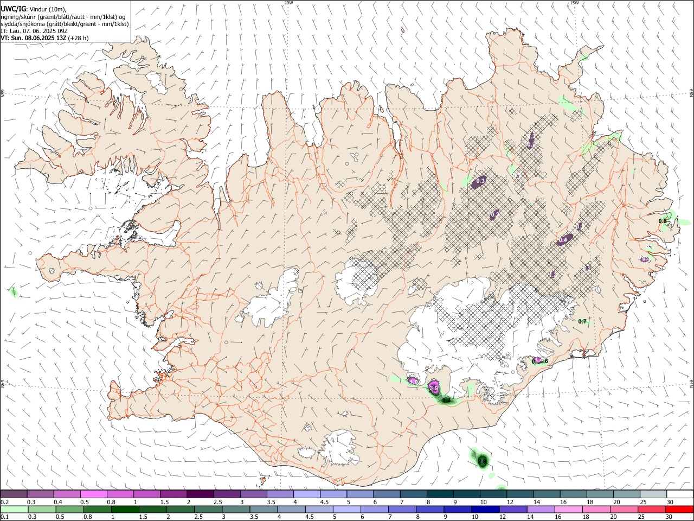Click the offshore green rain cell labelled 2.8
Viewport: 694px width, 521px height.
point(482,461)
